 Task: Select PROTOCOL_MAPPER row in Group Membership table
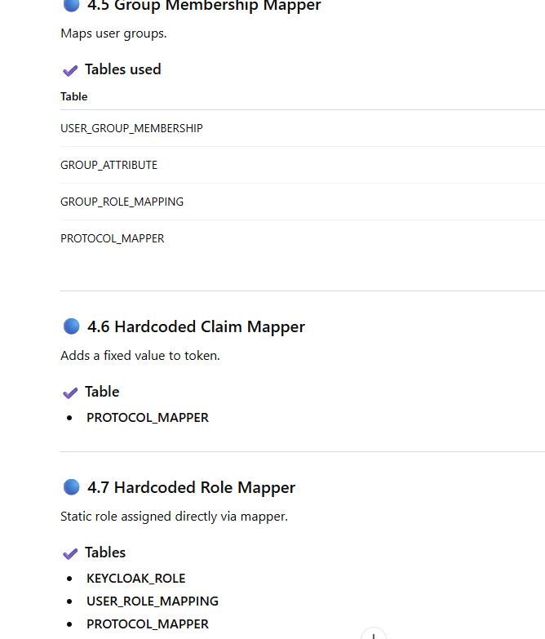pyautogui.click(x=112, y=238)
